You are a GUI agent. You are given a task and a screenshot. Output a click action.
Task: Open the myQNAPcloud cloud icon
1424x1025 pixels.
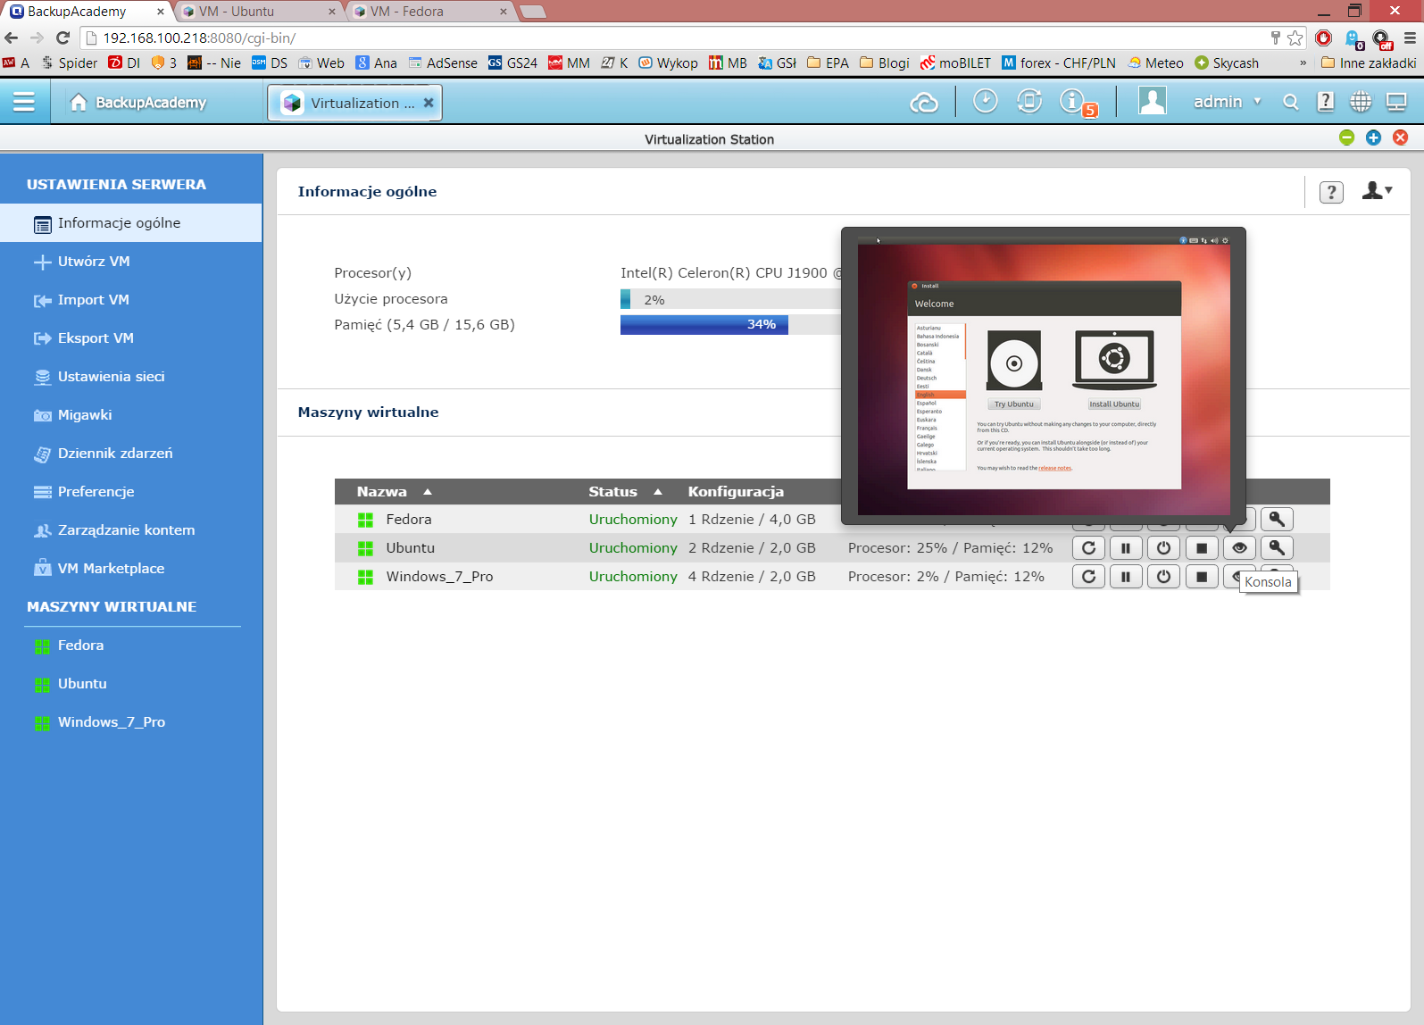click(x=924, y=103)
